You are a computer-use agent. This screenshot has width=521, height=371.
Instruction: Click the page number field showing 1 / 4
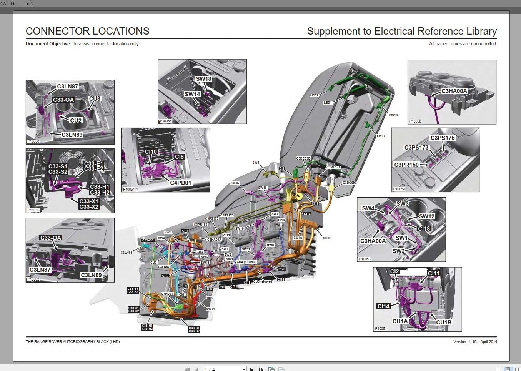pos(221,369)
